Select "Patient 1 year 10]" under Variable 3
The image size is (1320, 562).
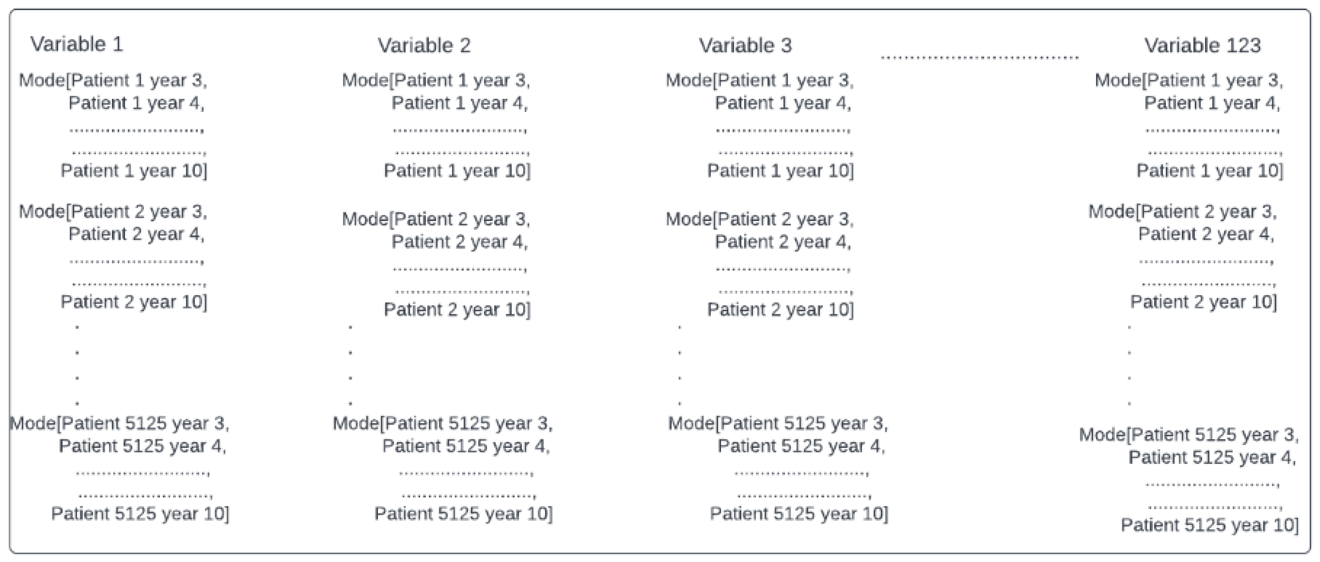tap(780, 171)
